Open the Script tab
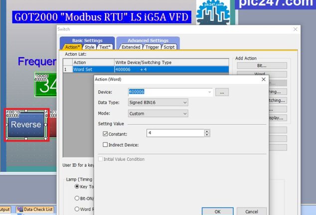This screenshot has height=215, width=316. click(169, 47)
